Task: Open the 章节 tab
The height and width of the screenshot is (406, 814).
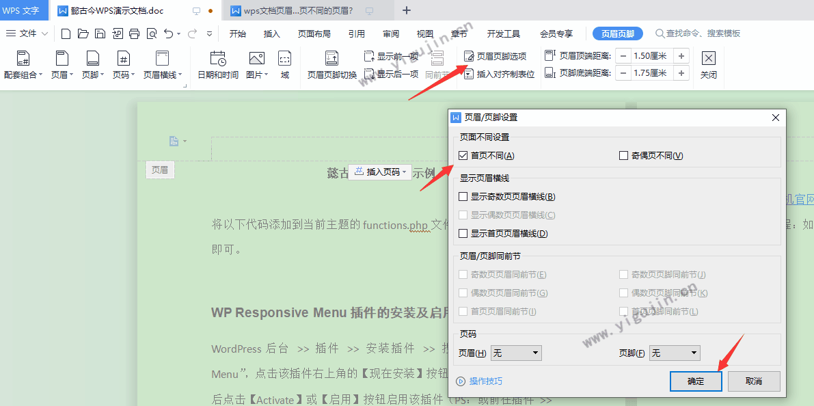Action: pyautogui.click(x=459, y=33)
